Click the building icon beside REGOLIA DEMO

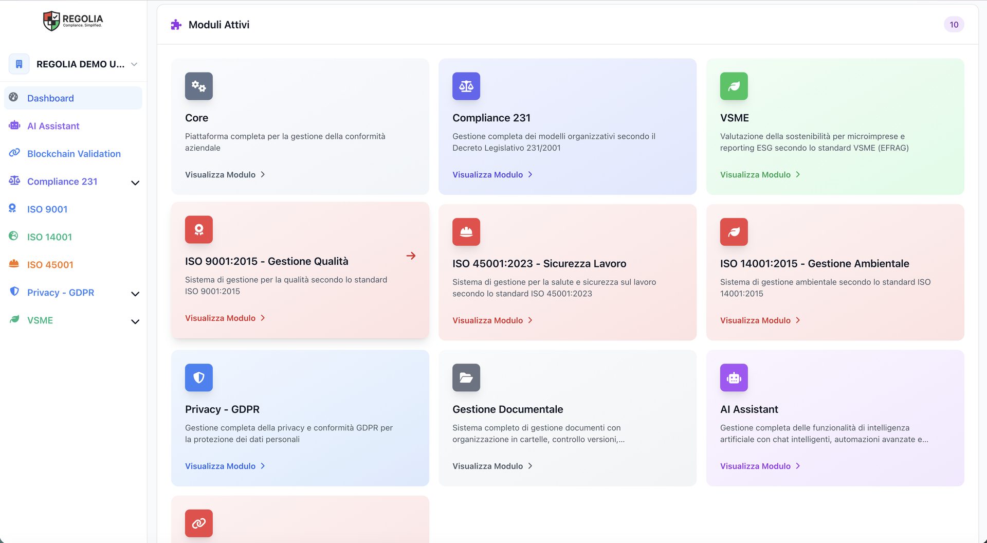coord(19,64)
